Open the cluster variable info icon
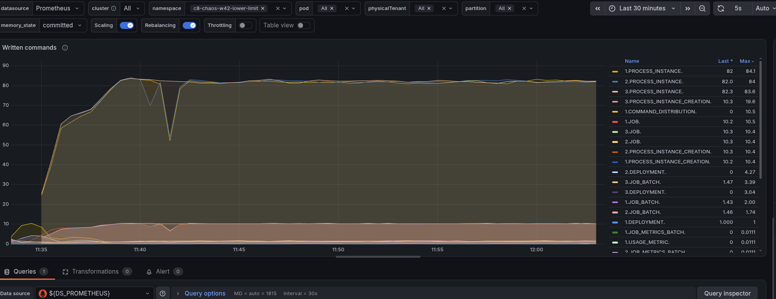776x299 pixels. pos(114,8)
